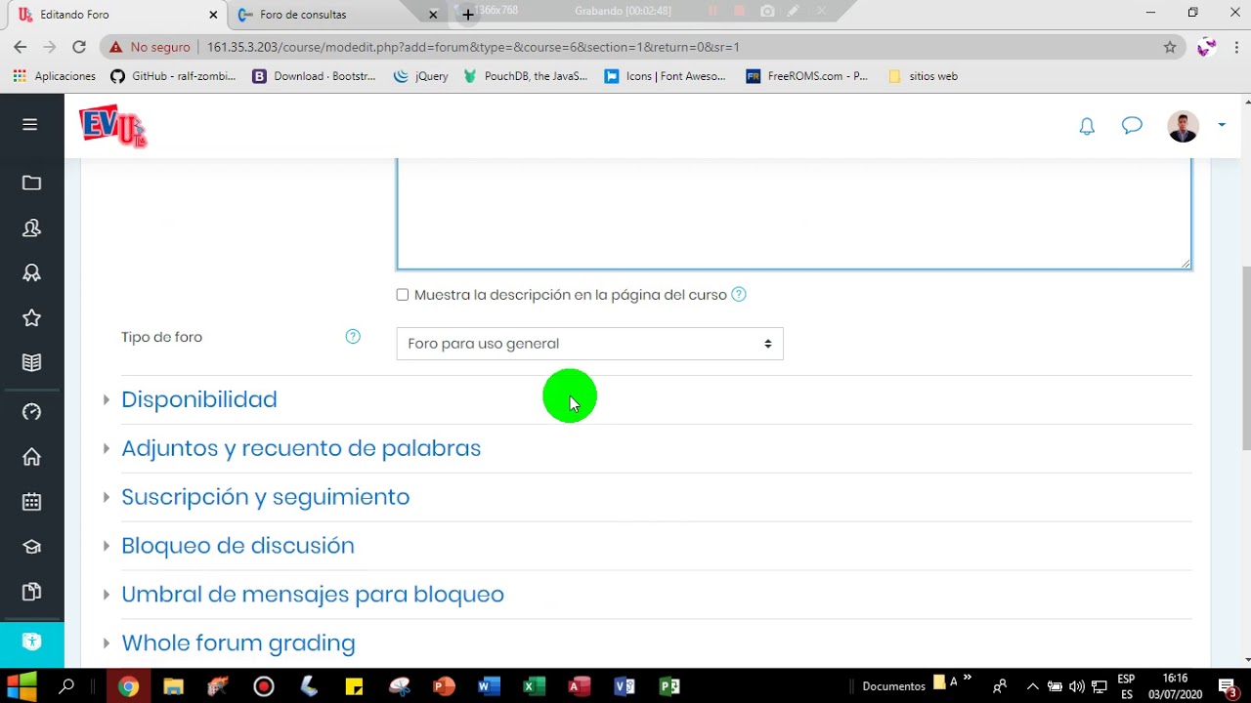The width and height of the screenshot is (1251, 703).
Task: Open participants icon in the sidebar
Action: pos(31,227)
